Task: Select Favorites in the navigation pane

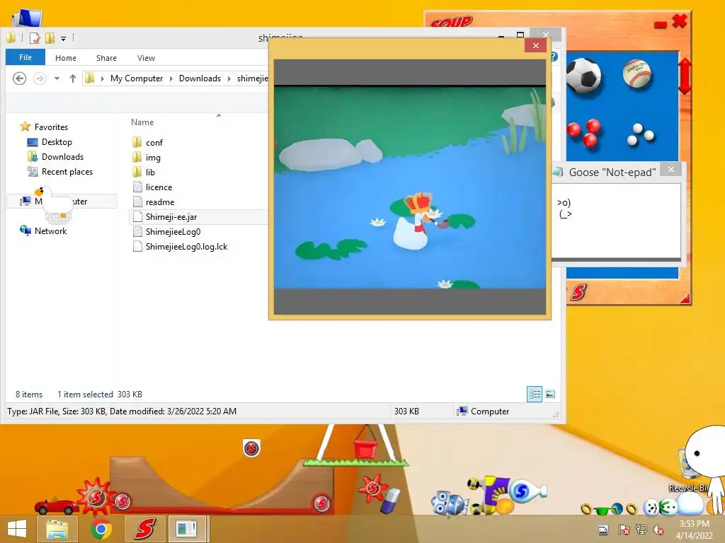Action: pos(51,127)
